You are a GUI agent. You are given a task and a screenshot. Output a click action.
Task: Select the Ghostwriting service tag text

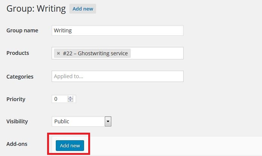coord(95,53)
